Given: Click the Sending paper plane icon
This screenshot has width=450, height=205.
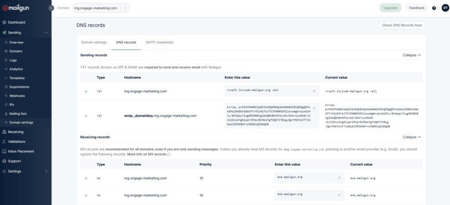Looking at the screenshot, I should pyautogui.click(x=4, y=32).
